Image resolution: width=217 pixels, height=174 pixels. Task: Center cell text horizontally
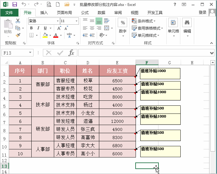pos(92,28)
